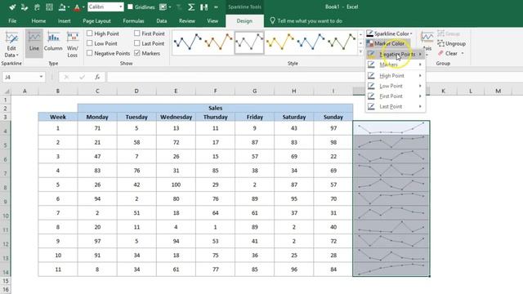The image size is (523, 294).
Task: Toggle the Gridlines checkbox in quick access toolbar
Action: tap(131, 7)
